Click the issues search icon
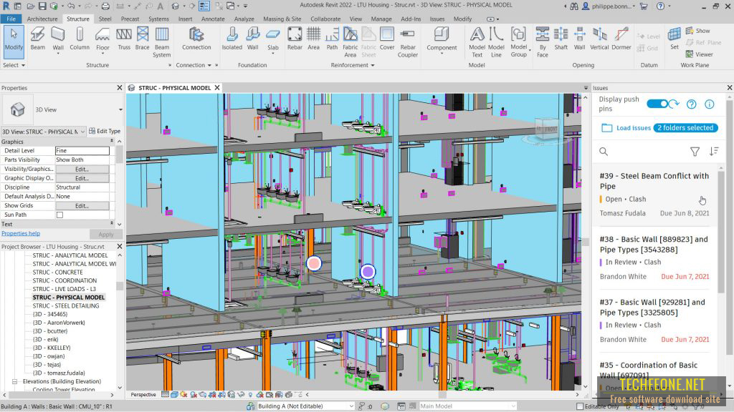Viewport: 734px width, 412px height. (x=604, y=152)
